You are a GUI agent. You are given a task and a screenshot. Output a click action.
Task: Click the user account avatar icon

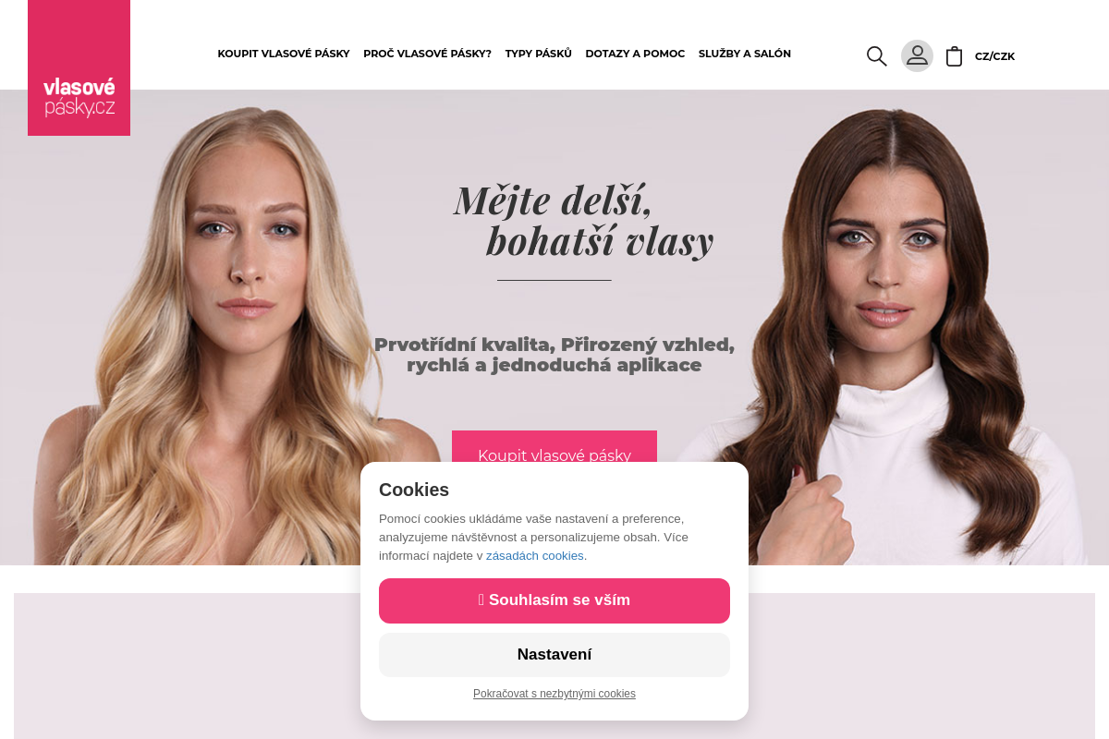point(917,55)
